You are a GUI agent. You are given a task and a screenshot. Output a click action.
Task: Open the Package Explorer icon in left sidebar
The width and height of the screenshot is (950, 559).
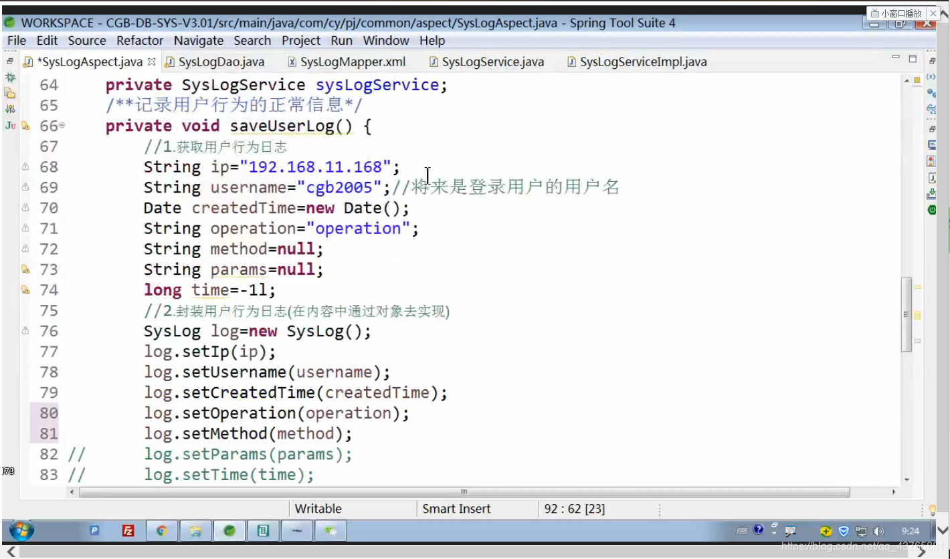(10, 93)
